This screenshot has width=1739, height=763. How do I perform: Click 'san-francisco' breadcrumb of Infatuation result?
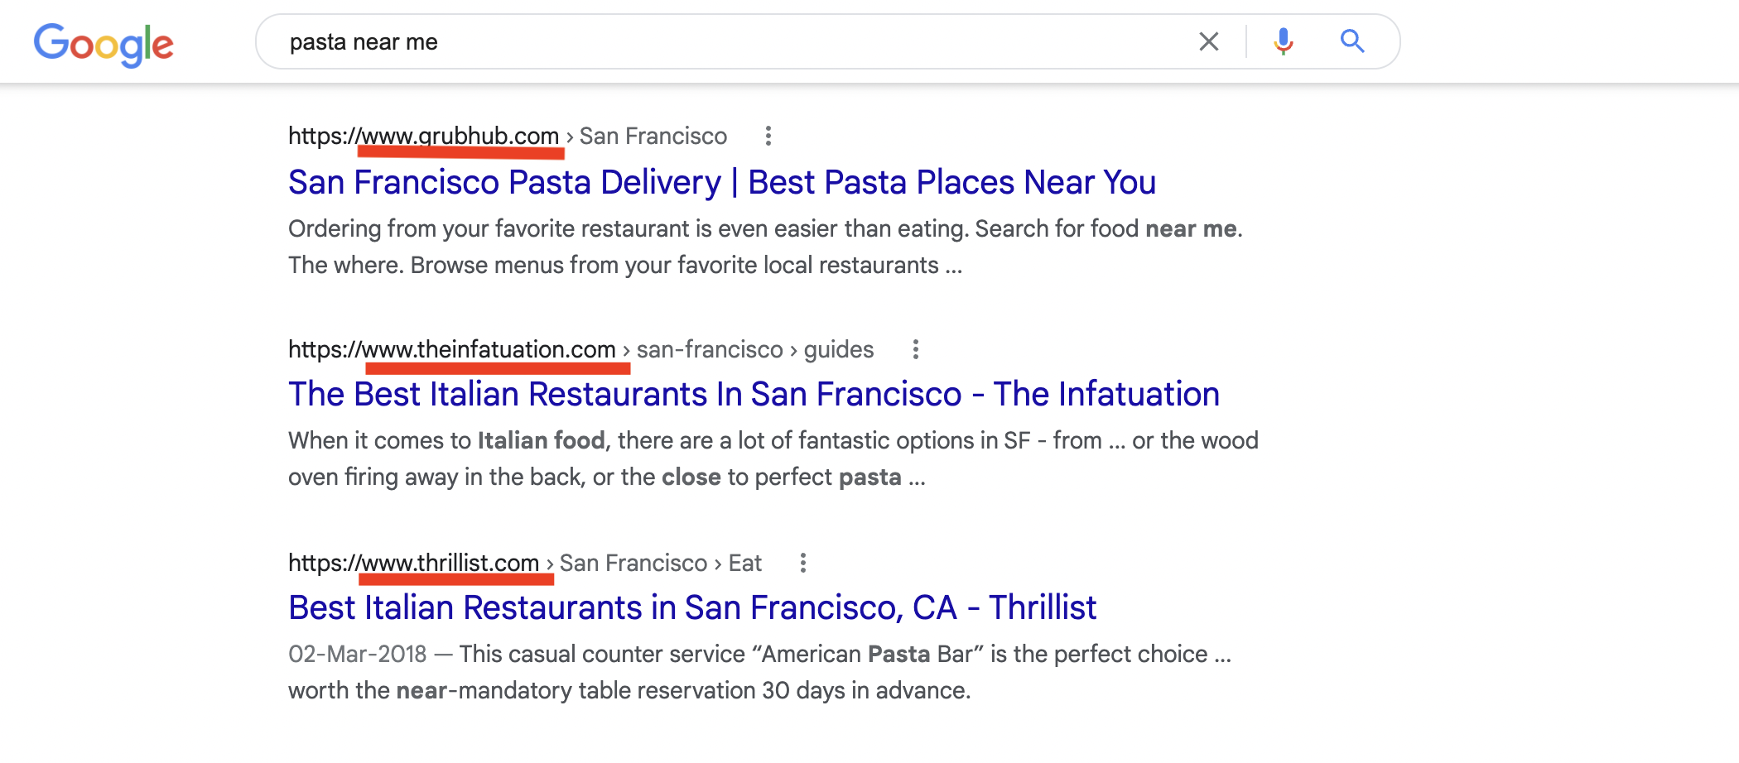[x=710, y=349]
